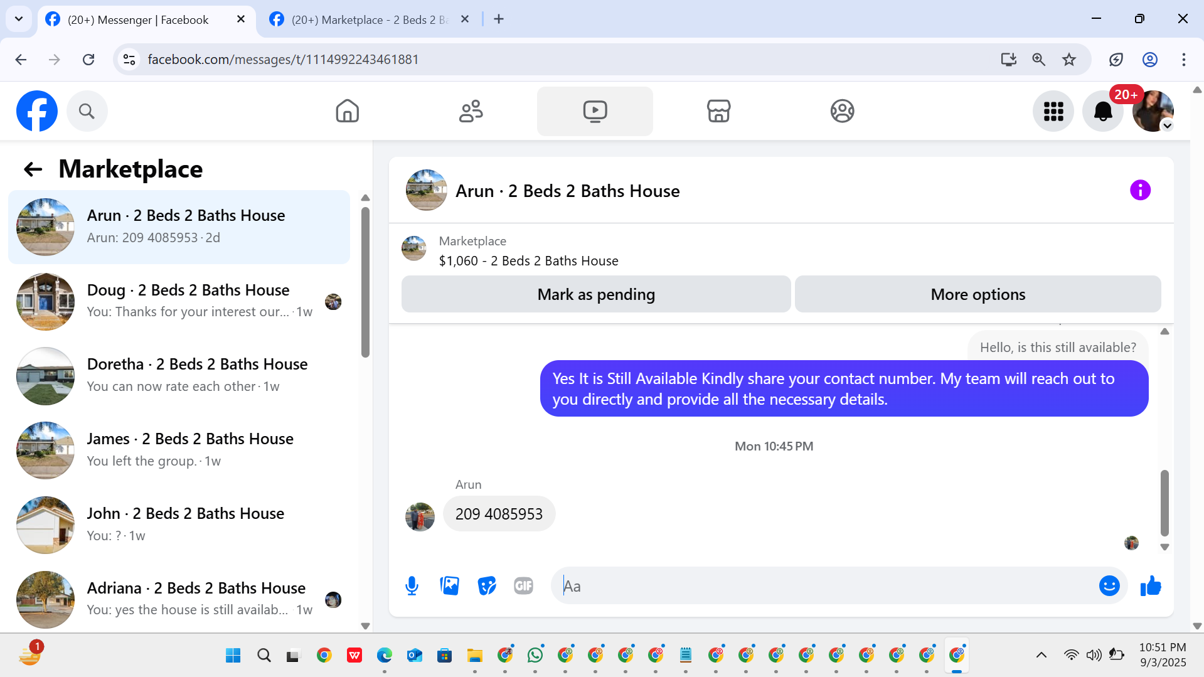Screen dimensions: 1204x677
Task: Click Arun's avatar in chat header
Action: click(426, 190)
